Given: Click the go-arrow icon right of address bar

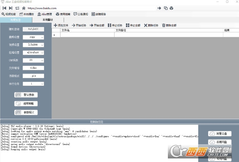Looking at the screenshot, I should [159, 8].
